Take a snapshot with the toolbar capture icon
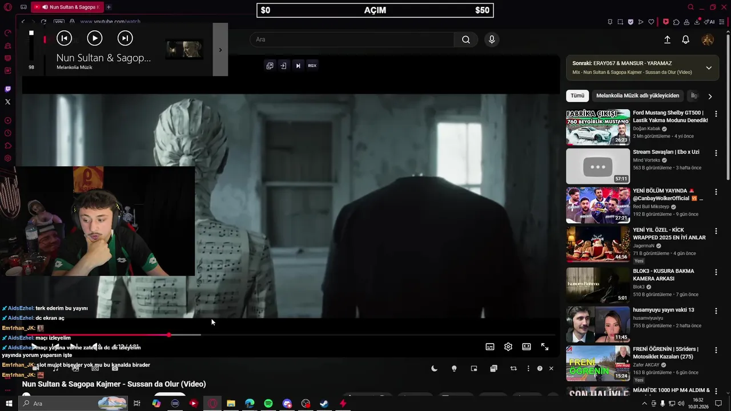Viewport: 731px width, 411px height. (620, 22)
